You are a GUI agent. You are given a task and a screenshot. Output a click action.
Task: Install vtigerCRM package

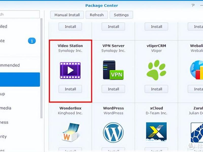(x=156, y=89)
